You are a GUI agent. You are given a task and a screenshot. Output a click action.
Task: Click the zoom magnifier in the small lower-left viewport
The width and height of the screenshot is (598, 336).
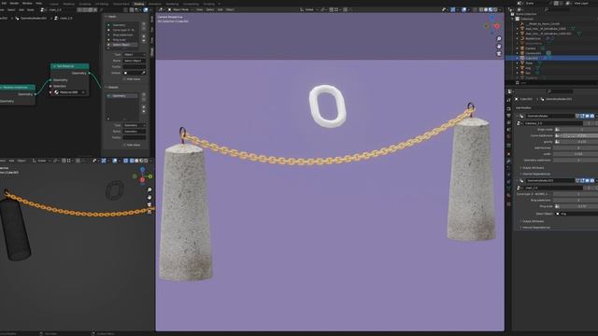click(149, 189)
